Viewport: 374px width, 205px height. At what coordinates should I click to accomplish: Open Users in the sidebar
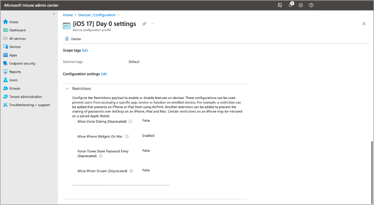(x=10, y=80)
